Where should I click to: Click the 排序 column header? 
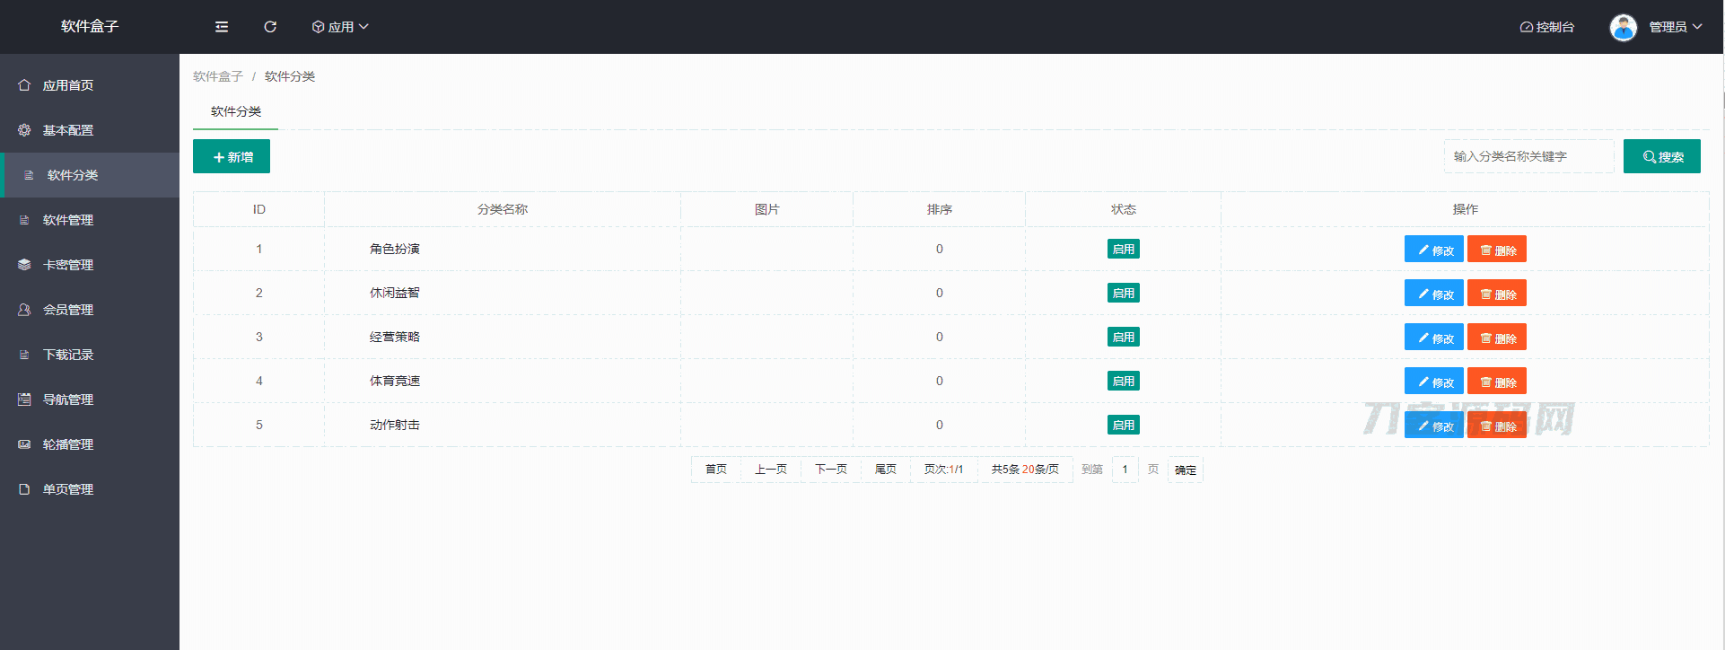coord(940,209)
